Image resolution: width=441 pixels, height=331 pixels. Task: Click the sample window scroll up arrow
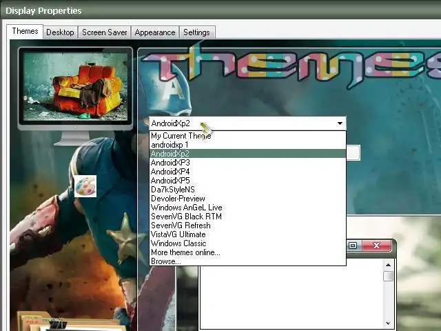pos(389,265)
